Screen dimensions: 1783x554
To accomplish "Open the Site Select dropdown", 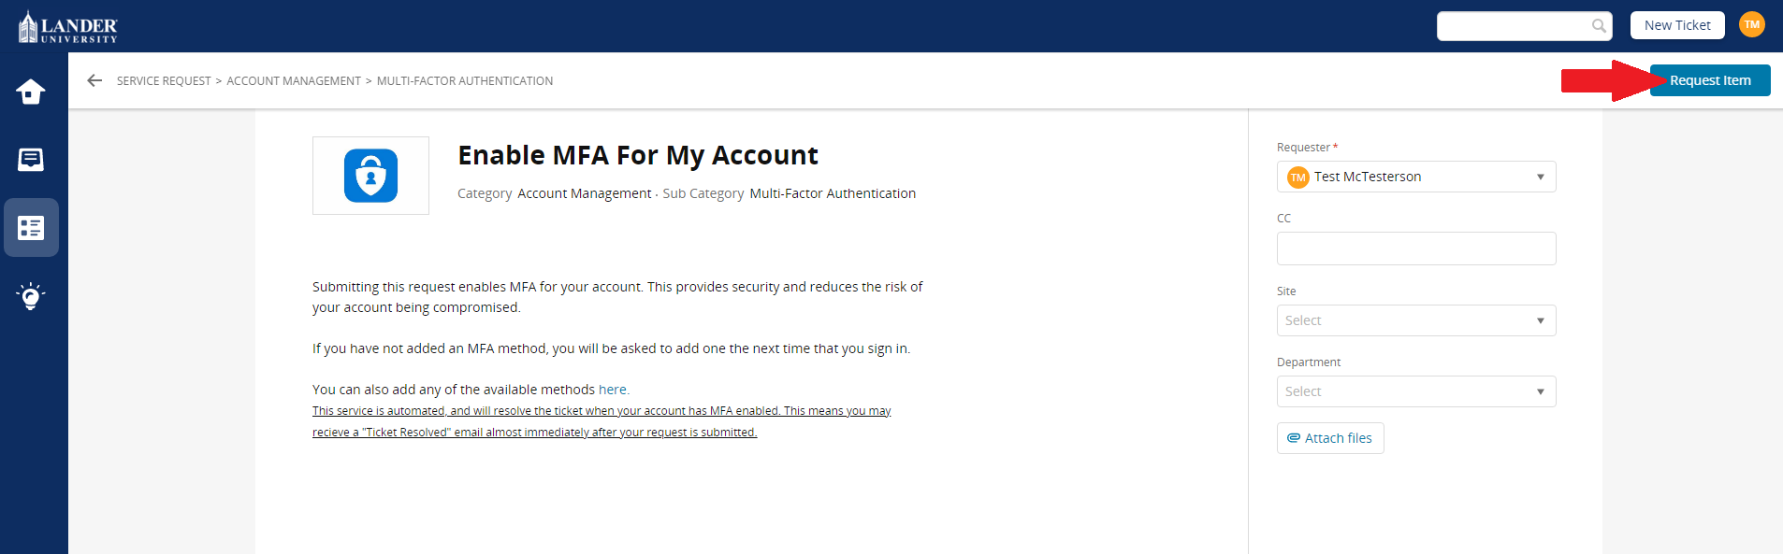I will [x=1415, y=320].
